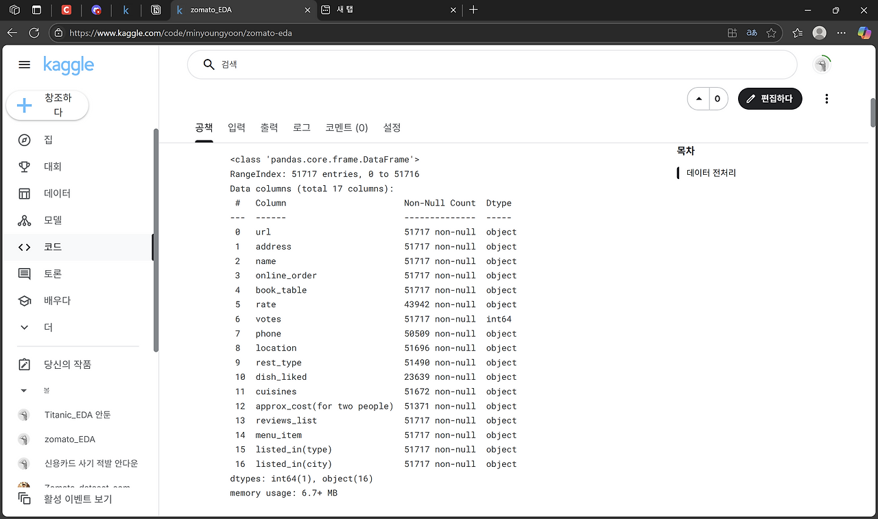Collapse the recently viewed list arrow
The height and width of the screenshot is (519, 878).
24,391
